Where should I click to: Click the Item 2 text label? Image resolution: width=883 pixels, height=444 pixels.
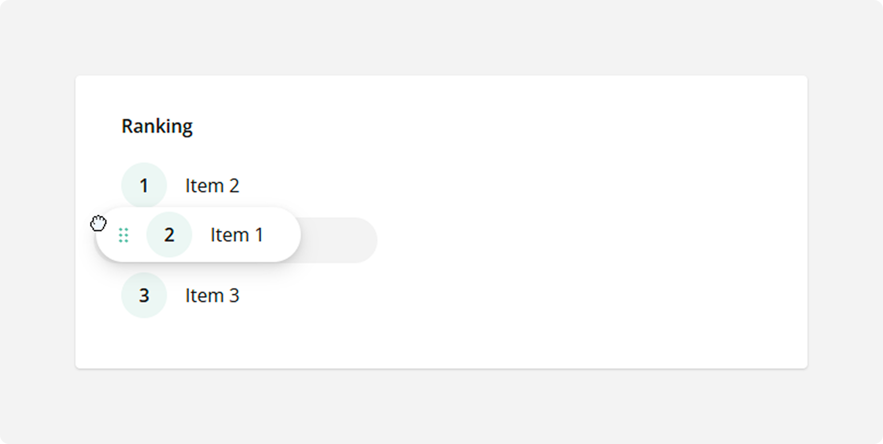(212, 185)
